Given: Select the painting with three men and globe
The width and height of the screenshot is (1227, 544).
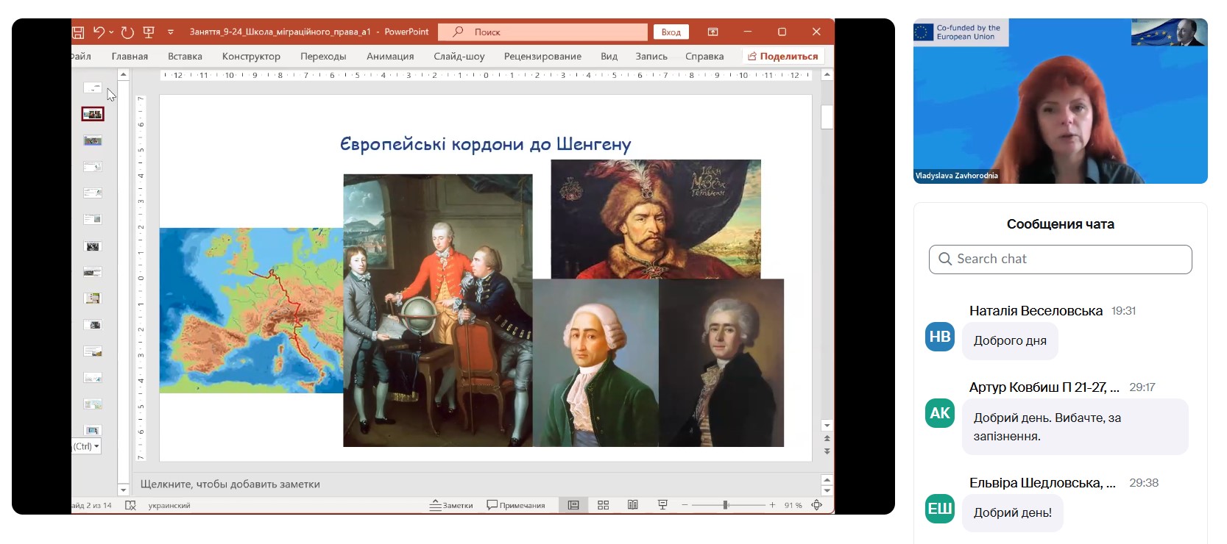Looking at the screenshot, I should click(437, 310).
